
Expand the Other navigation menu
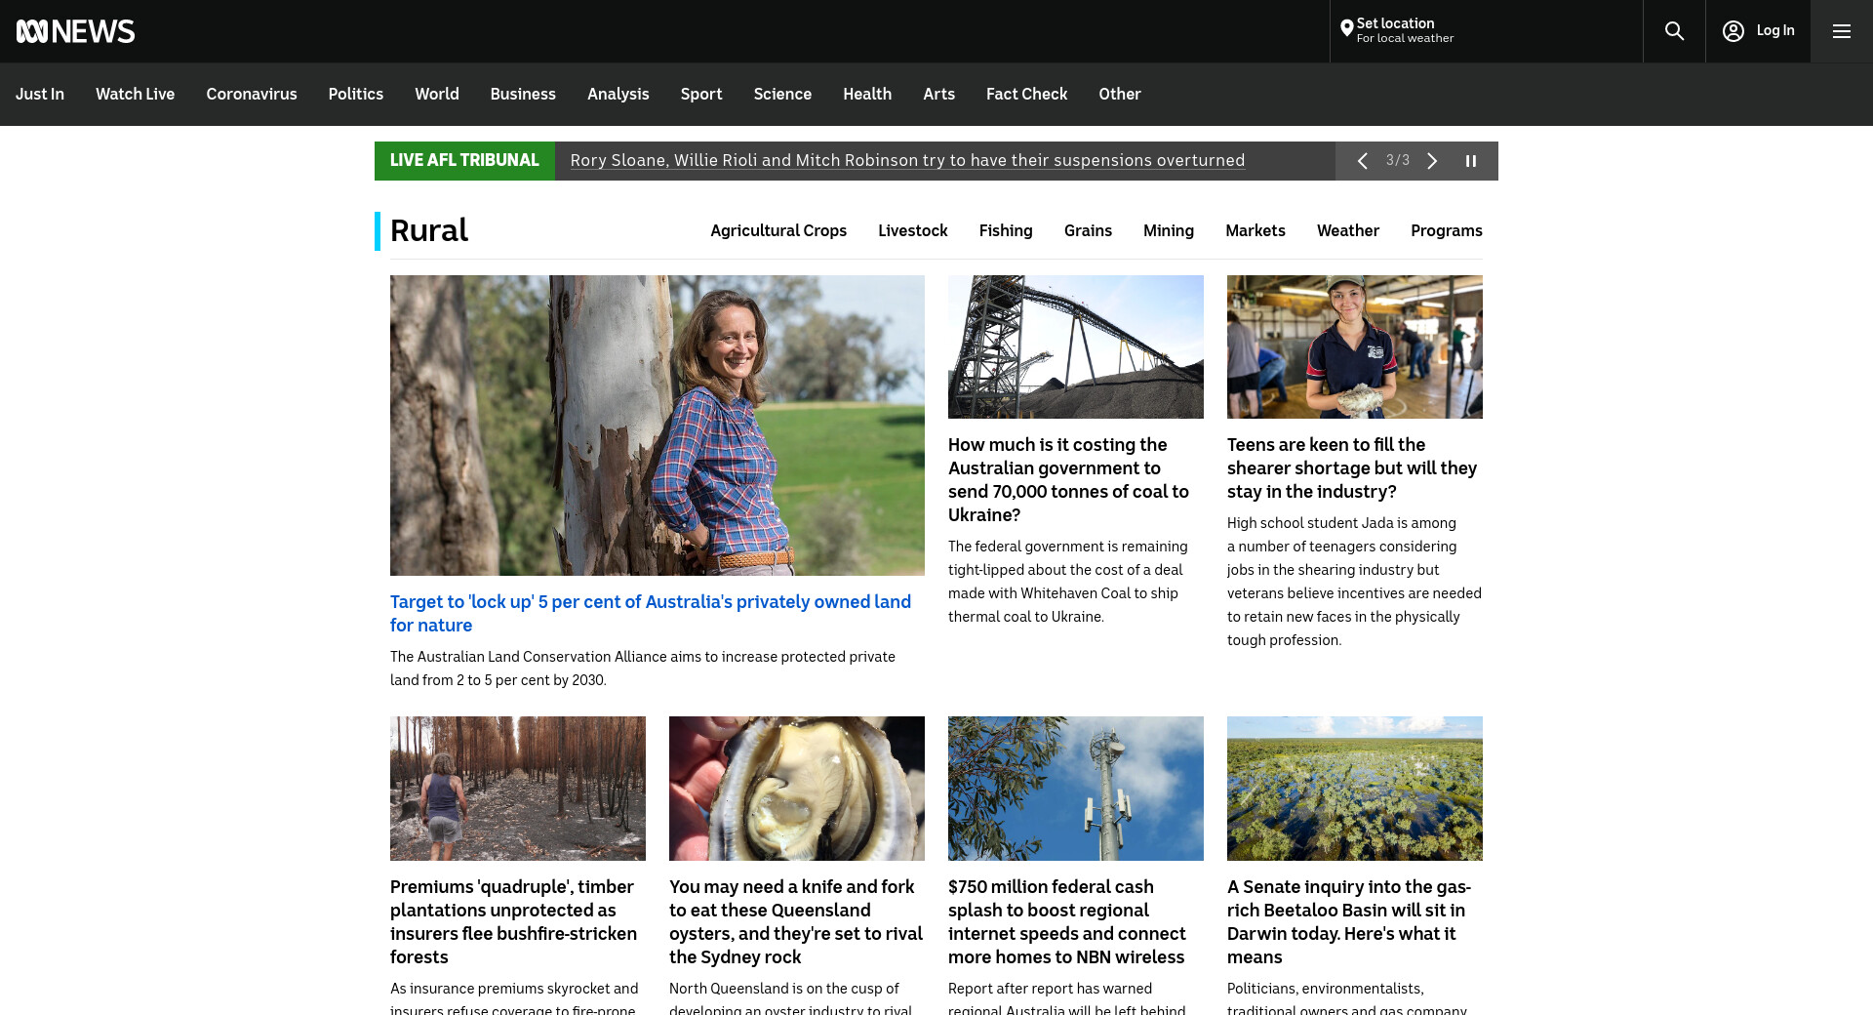pos(1119,94)
